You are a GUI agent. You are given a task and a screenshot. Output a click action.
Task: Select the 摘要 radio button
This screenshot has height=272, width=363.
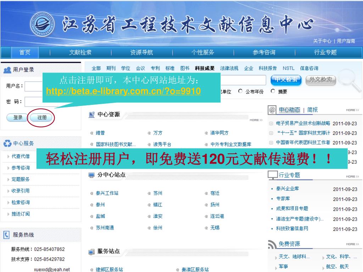(273, 91)
